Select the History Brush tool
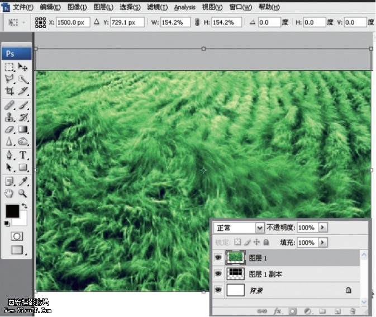This screenshot has width=376, height=317. (x=23, y=117)
